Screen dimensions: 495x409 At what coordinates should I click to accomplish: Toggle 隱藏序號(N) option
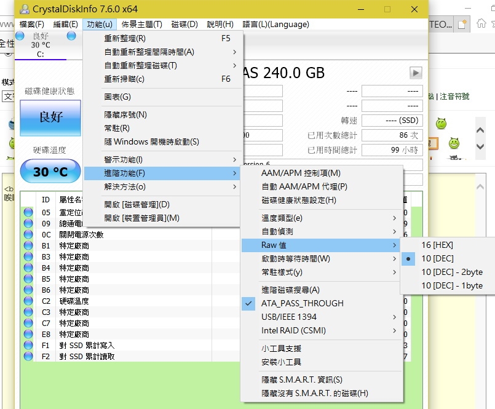click(x=163, y=114)
